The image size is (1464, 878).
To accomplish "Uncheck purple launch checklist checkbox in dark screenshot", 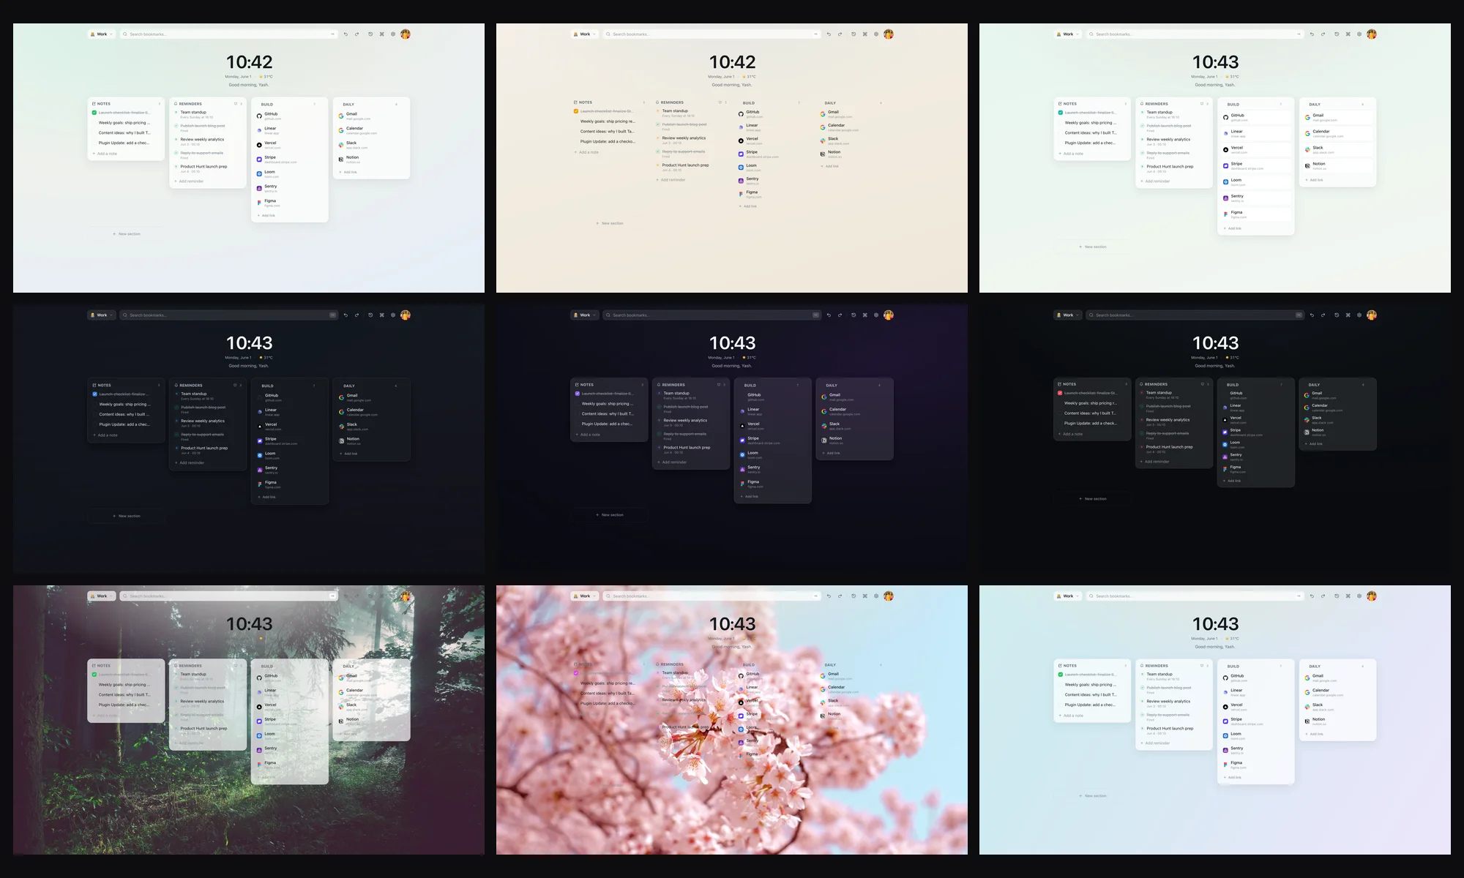I will [x=578, y=394].
